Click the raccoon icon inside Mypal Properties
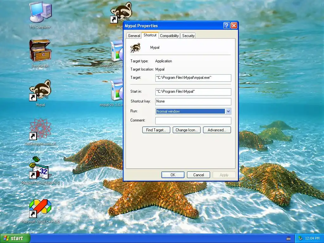 click(135, 48)
